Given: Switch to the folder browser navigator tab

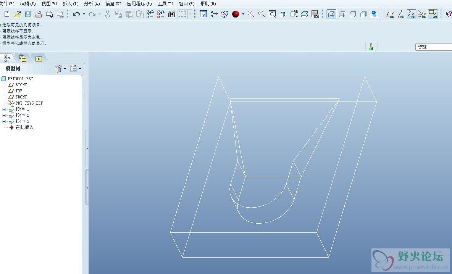Looking at the screenshot, I should click(x=23, y=58).
